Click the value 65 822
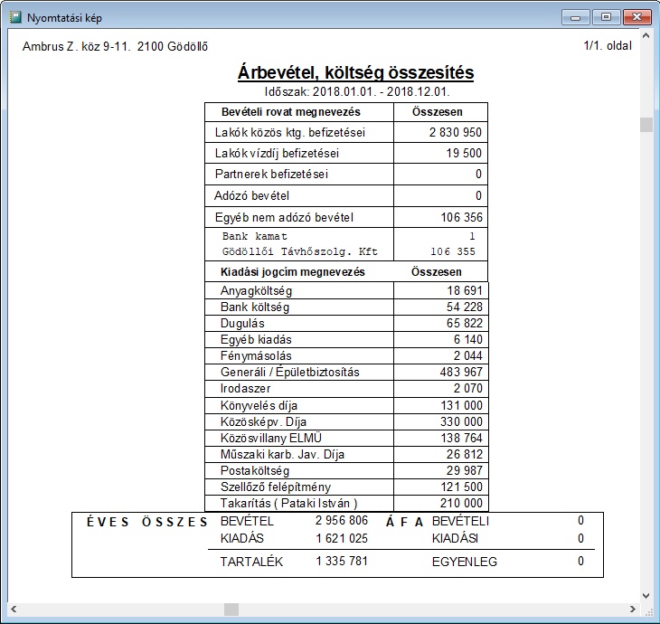The image size is (660, 624). (465, 324)
